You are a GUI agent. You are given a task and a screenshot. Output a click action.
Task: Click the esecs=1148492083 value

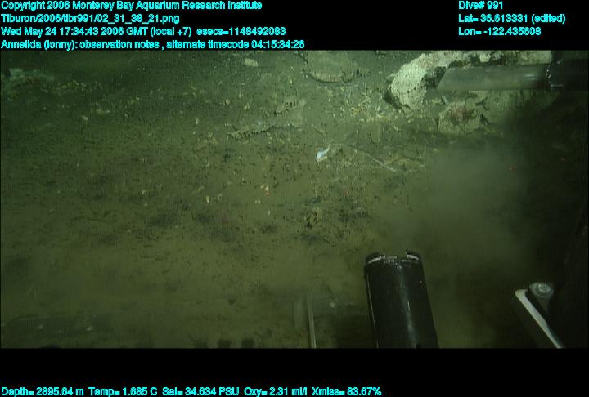(x=241, y=31)
